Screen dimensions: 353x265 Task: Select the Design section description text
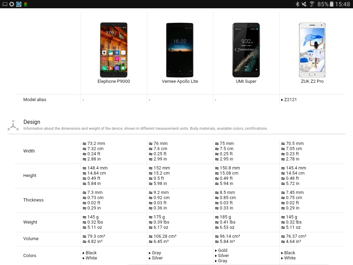click(x=146, y=128)
